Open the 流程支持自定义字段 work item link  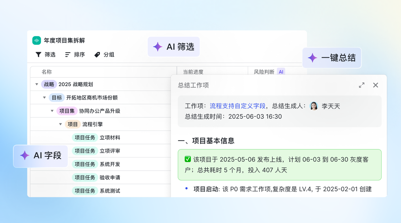point(237,106)
